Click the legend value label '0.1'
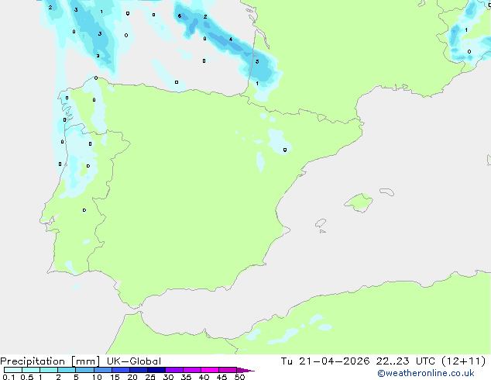Viewport: 491px width, 380px height. (9, 377)
